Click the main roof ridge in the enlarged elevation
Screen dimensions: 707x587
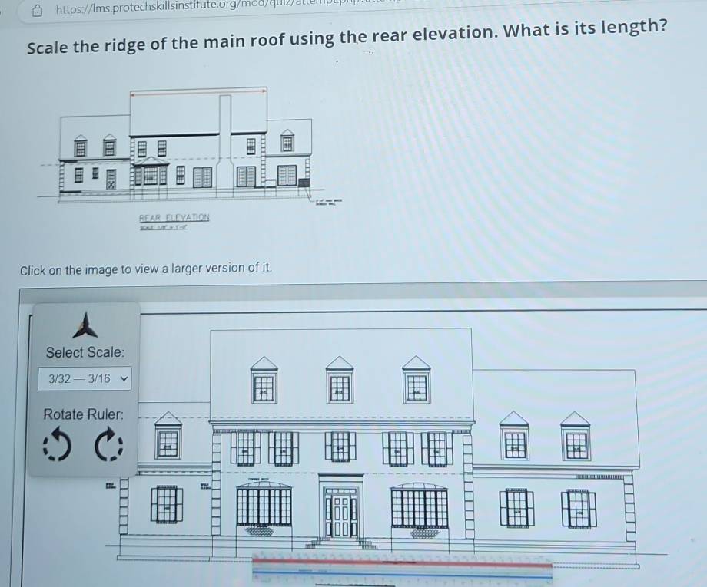342,328
